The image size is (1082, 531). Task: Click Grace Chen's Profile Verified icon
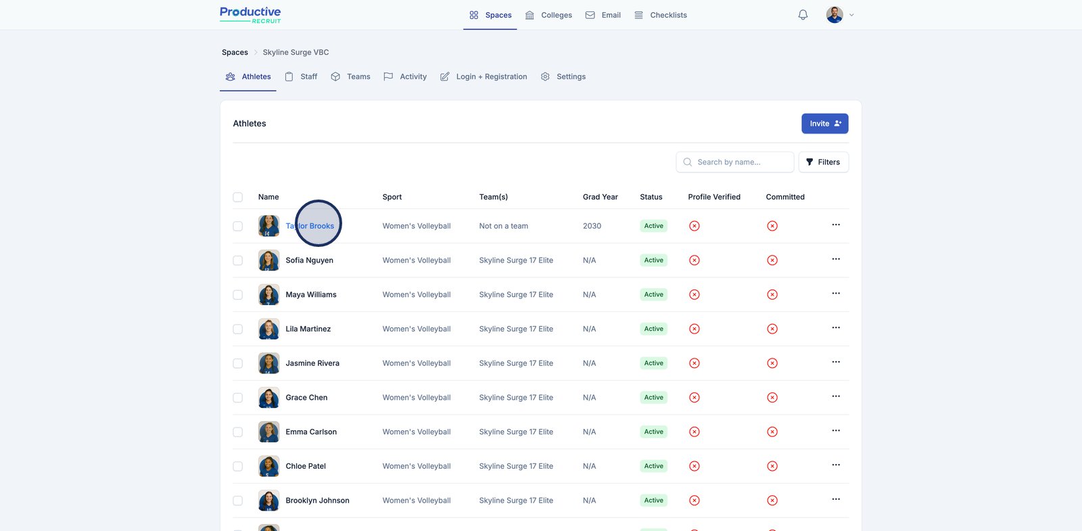(x=694, y=398)
